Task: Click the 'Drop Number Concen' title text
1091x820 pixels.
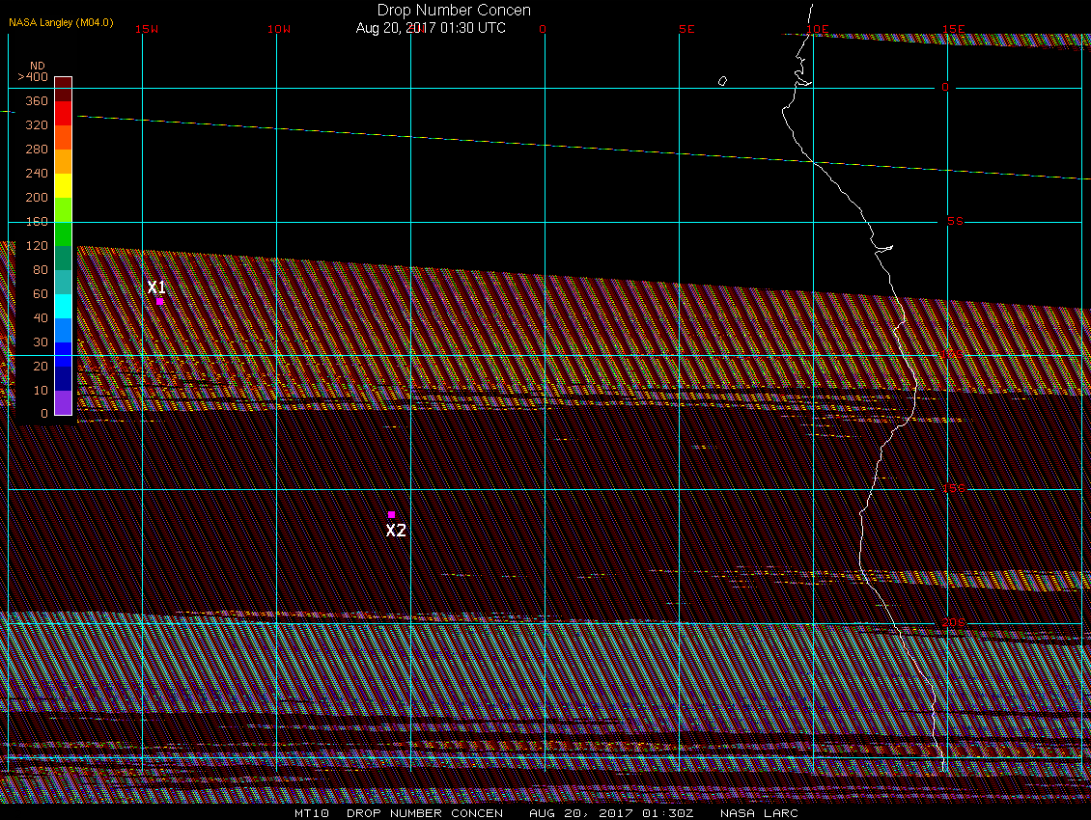Action: 454,11
